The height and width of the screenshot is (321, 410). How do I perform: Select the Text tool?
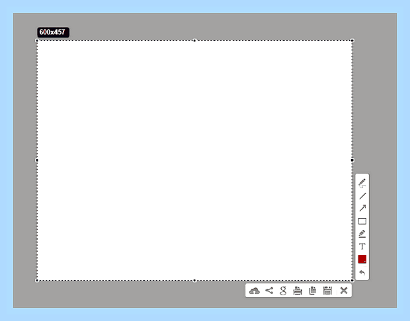point(362,246)
